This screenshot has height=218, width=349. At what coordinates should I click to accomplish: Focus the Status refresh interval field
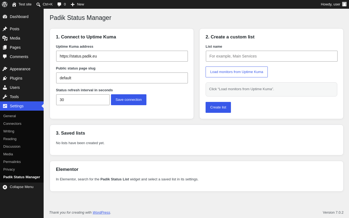click(x=83, y=100)
